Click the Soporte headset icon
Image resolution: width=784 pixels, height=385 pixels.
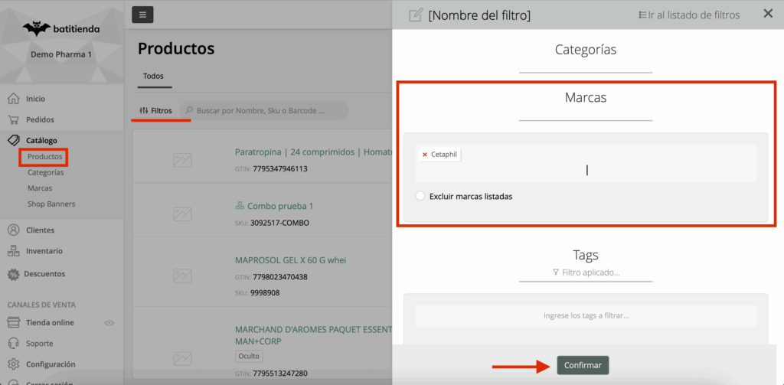(x=13, y=344)
